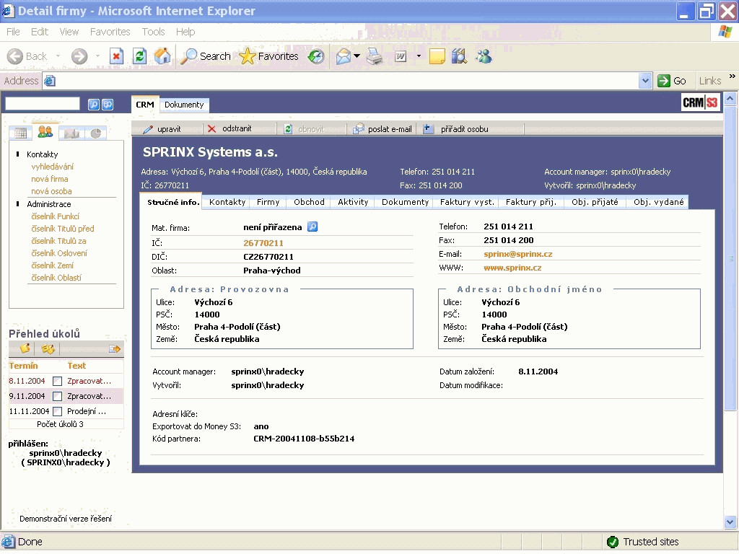Select the contacts people sidebar icon
The width and height of the screenshot is (739, 554).
[x=45, y=132]
